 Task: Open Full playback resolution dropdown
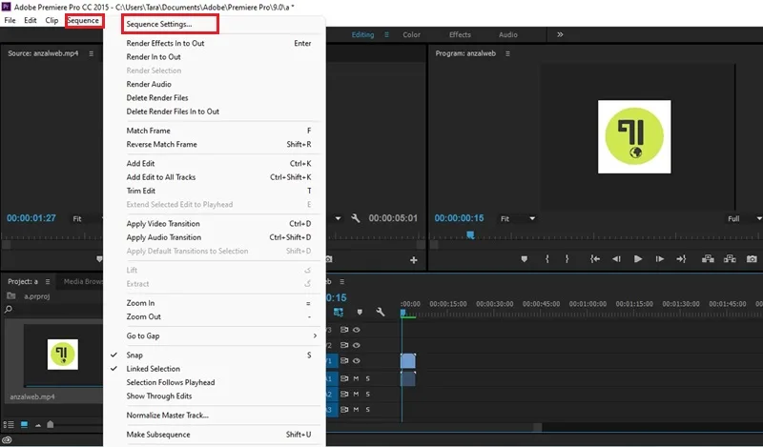click(x=744, y=219)
